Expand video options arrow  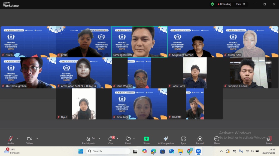click(37, 139)
